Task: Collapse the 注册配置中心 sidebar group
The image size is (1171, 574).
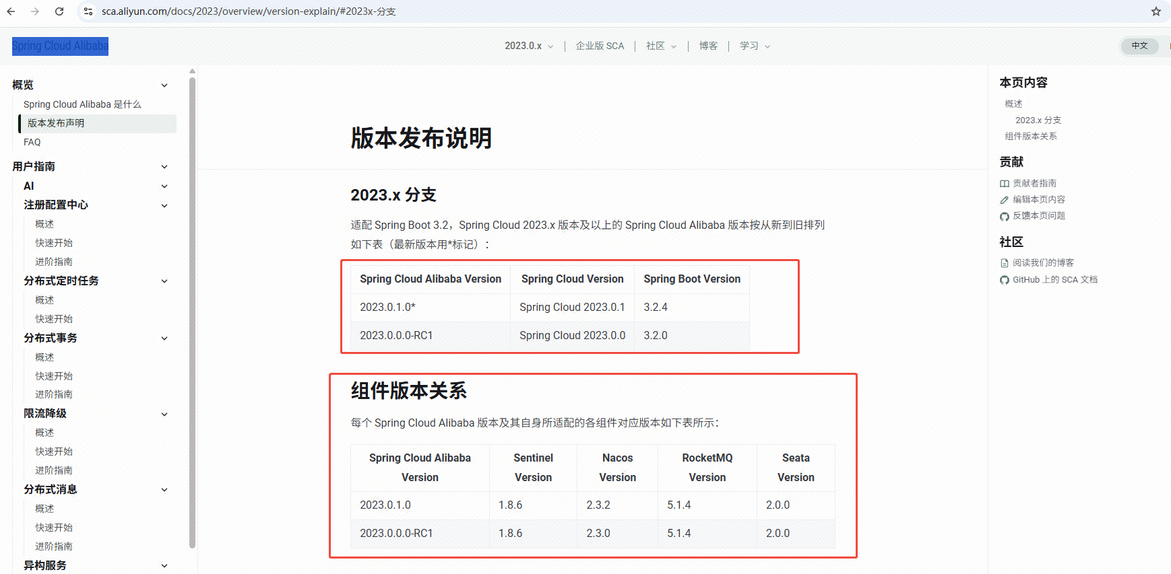Action: point(164,205)
